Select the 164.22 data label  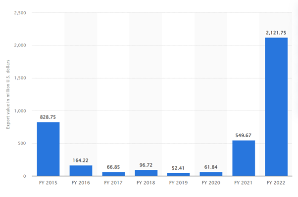(x=81, y=160)
